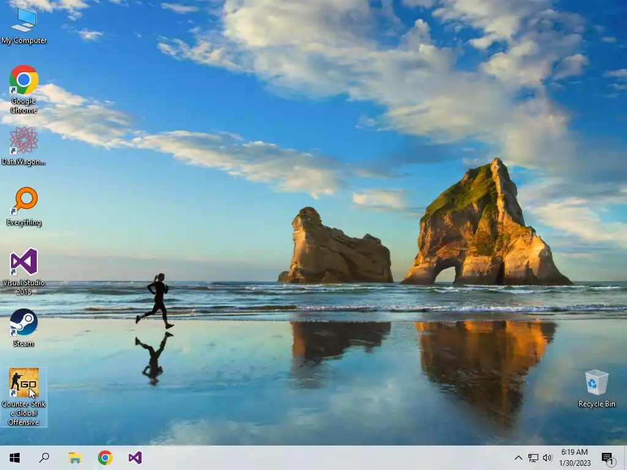
Task: Select the Recycle Bin icon
Action: coord(596,389)
